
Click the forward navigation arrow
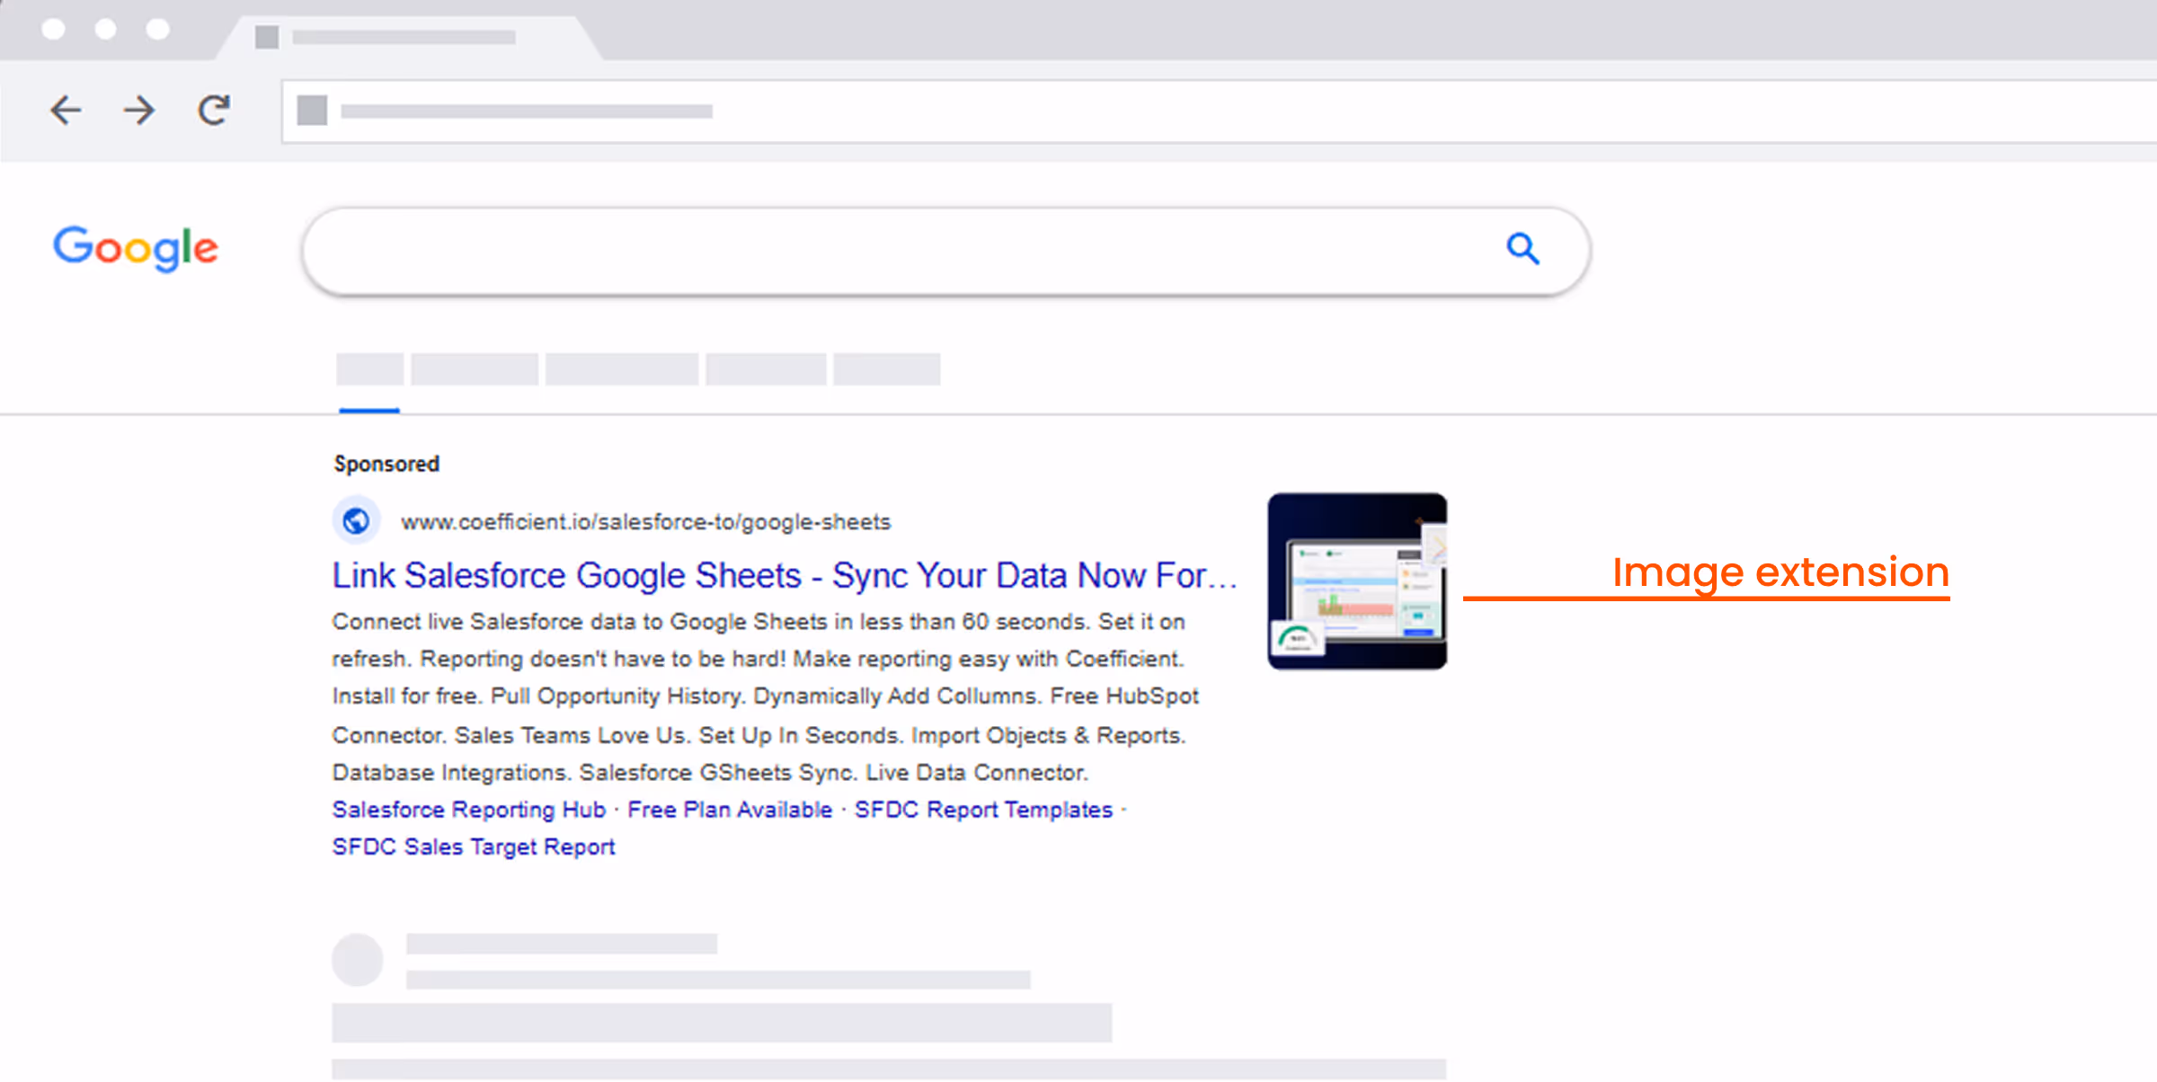[x=139, y=110]
